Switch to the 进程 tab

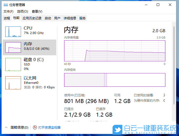pos(7,18)
